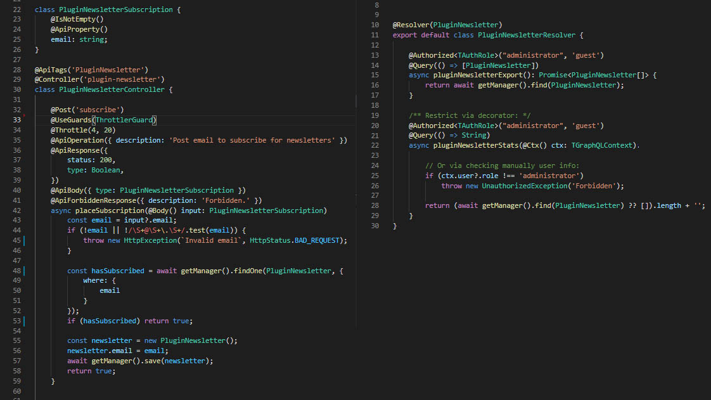Click 'type: Boolean,' in the ApiResponse block

95,171
